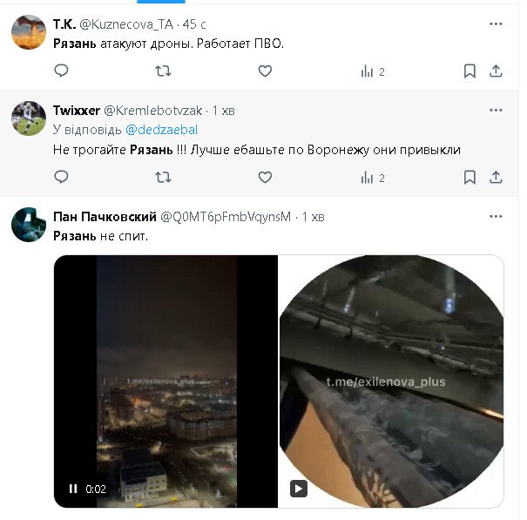Reply to the T.K. tweet about Рязань
The width and height of the screenshot is (527, 520).
(x=61, y=71)
